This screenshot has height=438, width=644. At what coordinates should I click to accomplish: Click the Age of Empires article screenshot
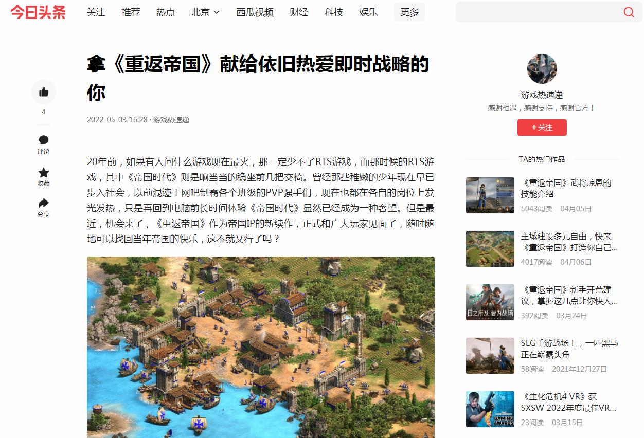(261, 348)
